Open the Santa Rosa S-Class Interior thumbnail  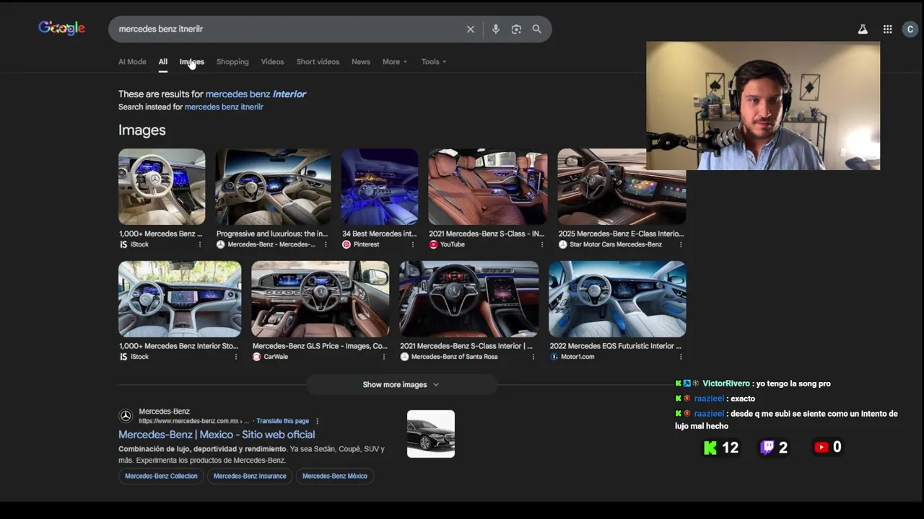pos(469,299)
